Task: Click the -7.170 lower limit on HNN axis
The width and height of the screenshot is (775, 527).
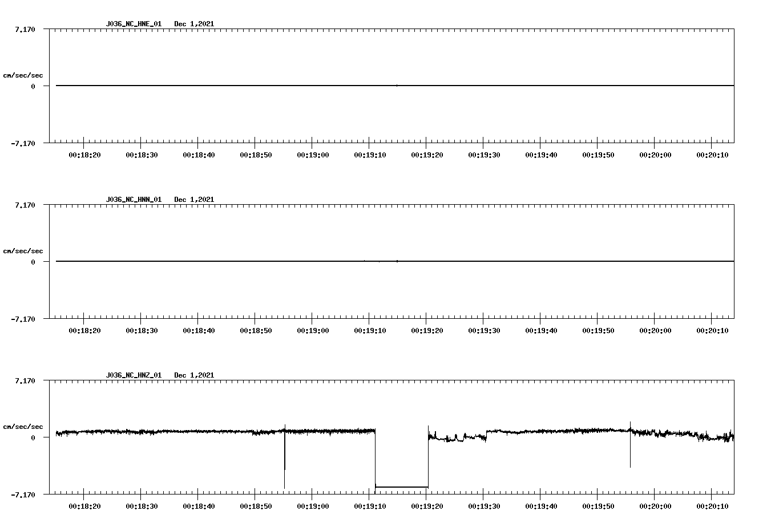Action: pyautogui.click(x=23, y=319)
